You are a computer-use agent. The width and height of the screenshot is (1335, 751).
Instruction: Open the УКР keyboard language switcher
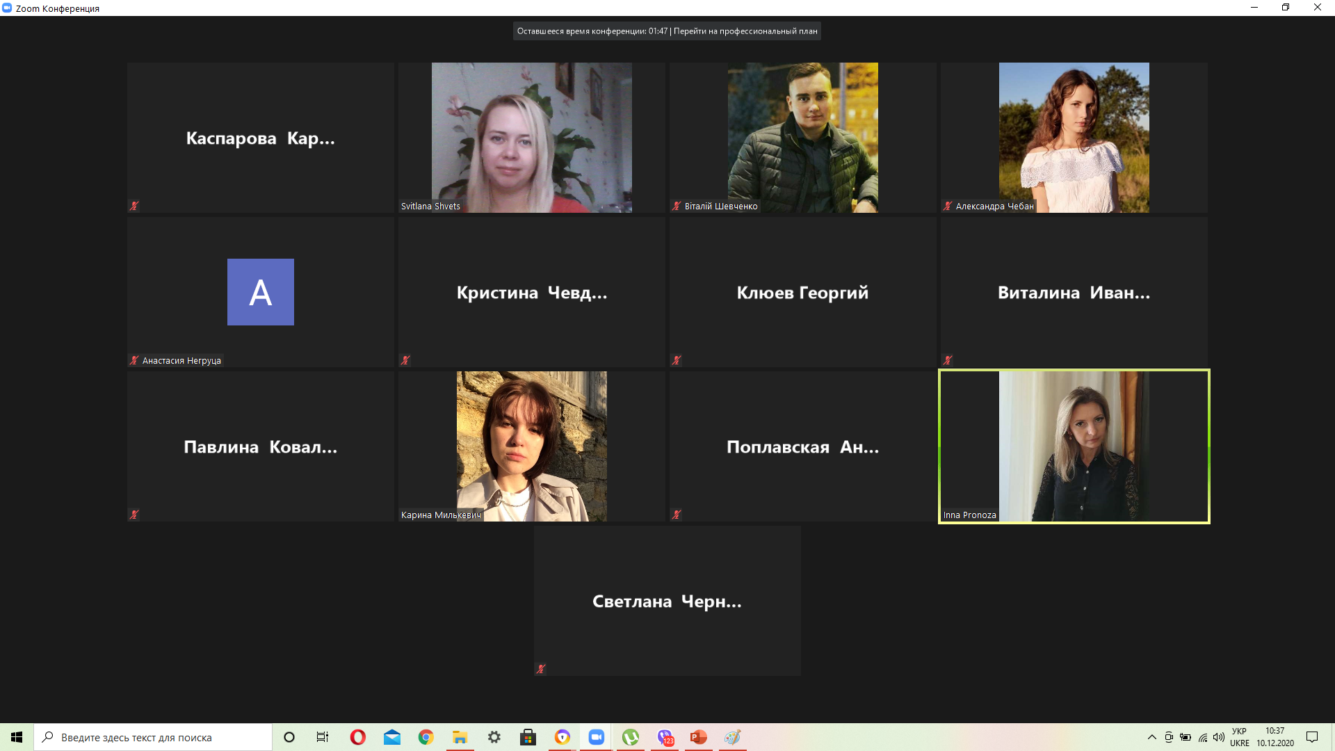(x=1239, y=737)
